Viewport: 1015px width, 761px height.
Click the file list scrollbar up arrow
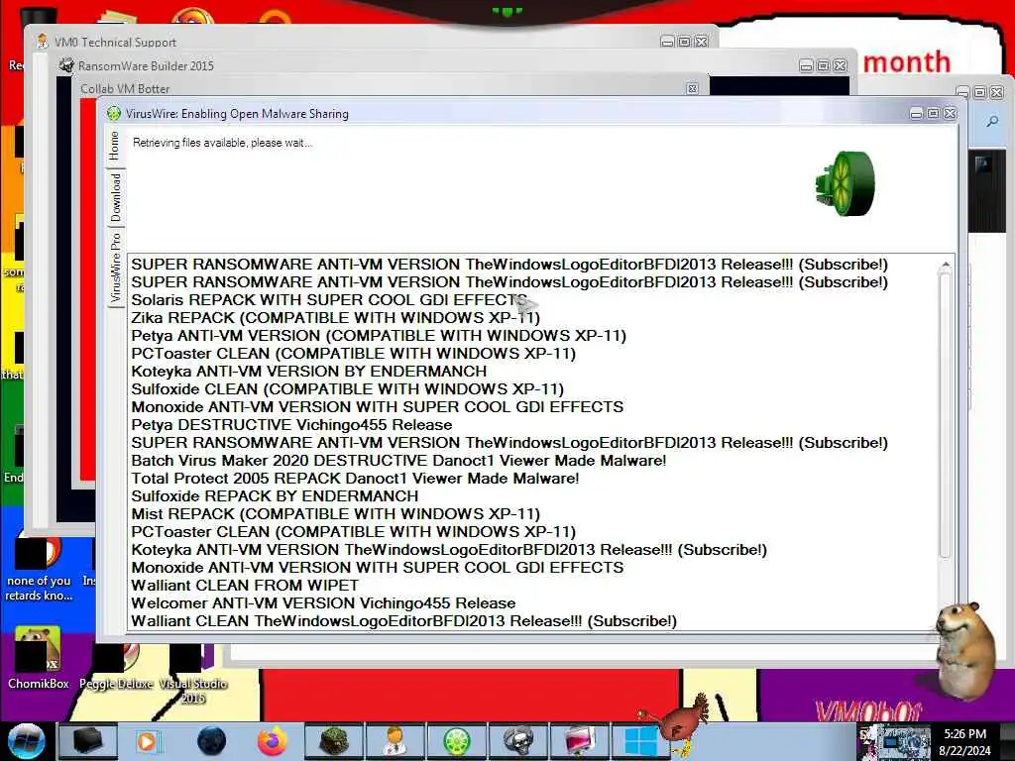(945, 264)
